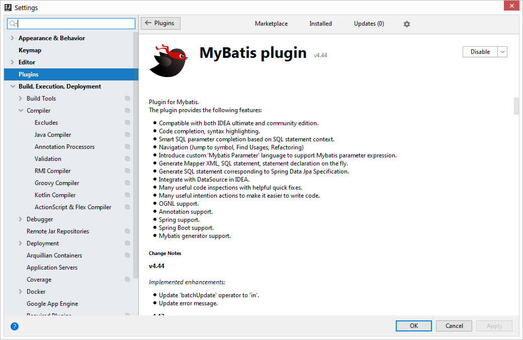Click project-level icon beside Arquillian Containers
Screen dimensions: 523x340
click(127, 255)
